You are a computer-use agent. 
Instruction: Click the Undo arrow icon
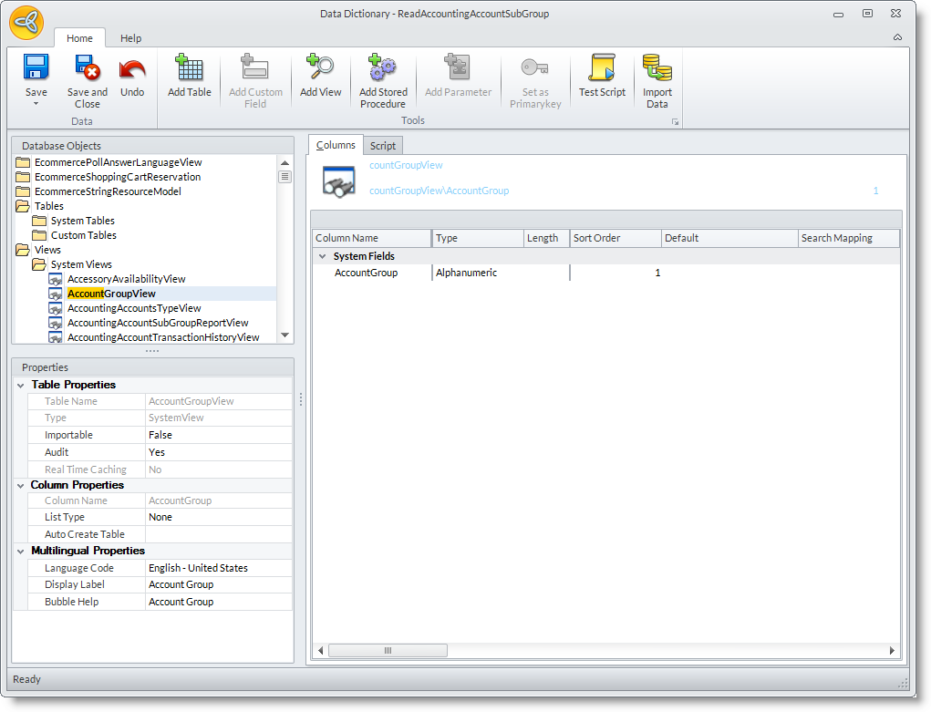point(132,68)
